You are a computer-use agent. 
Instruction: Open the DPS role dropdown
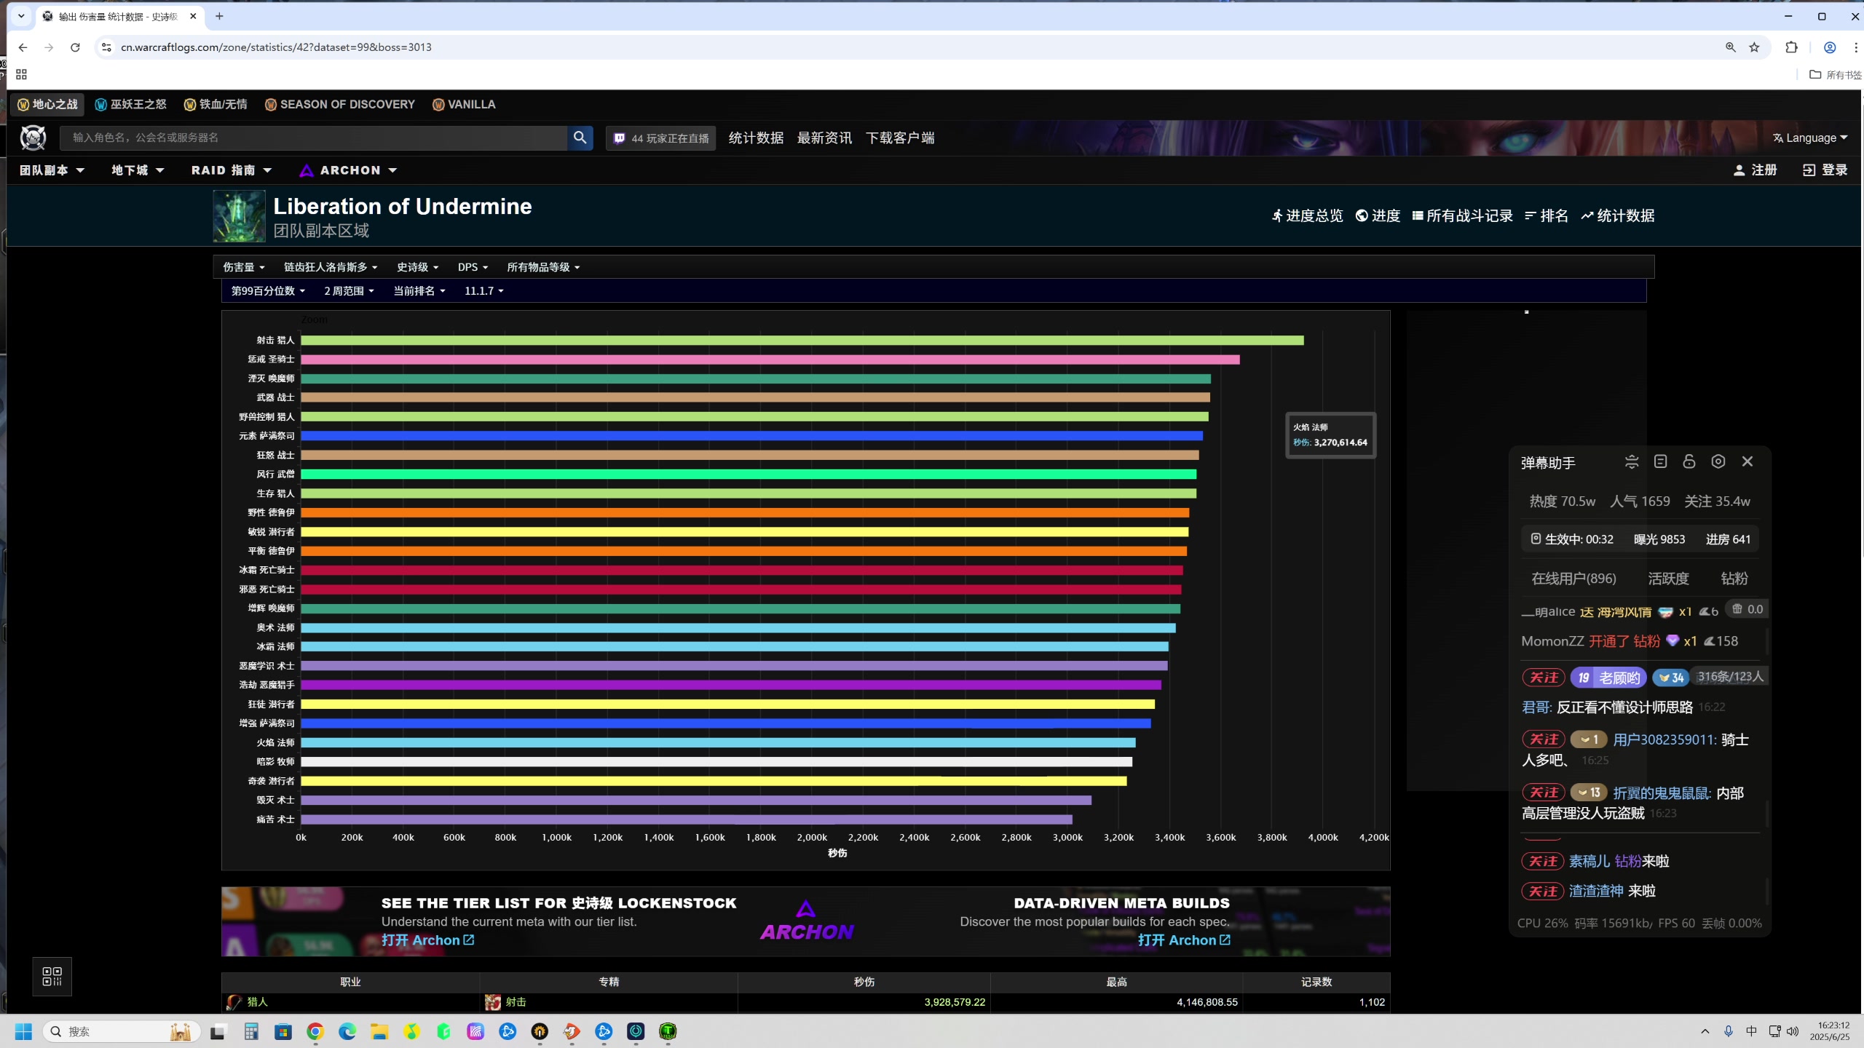click(x=473, y=267)
